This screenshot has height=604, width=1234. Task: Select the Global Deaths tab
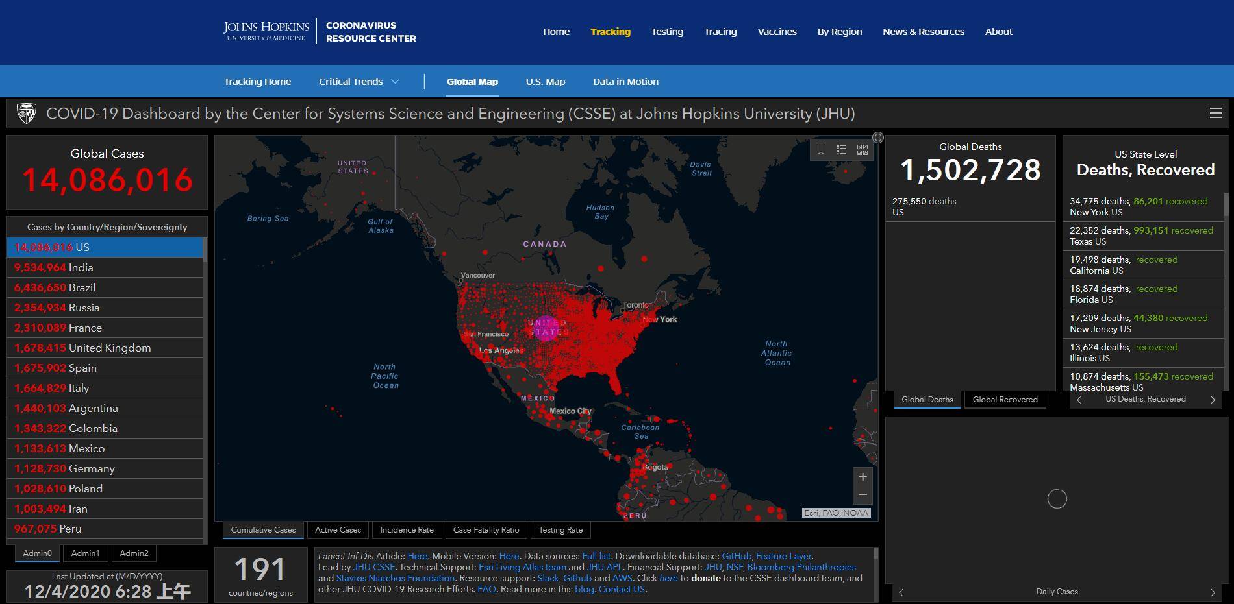[x=927, y=400]
